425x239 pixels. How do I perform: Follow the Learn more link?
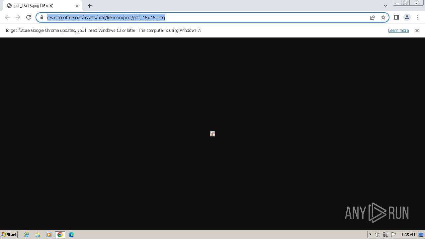pyautogui.click(x=398, y=30)
